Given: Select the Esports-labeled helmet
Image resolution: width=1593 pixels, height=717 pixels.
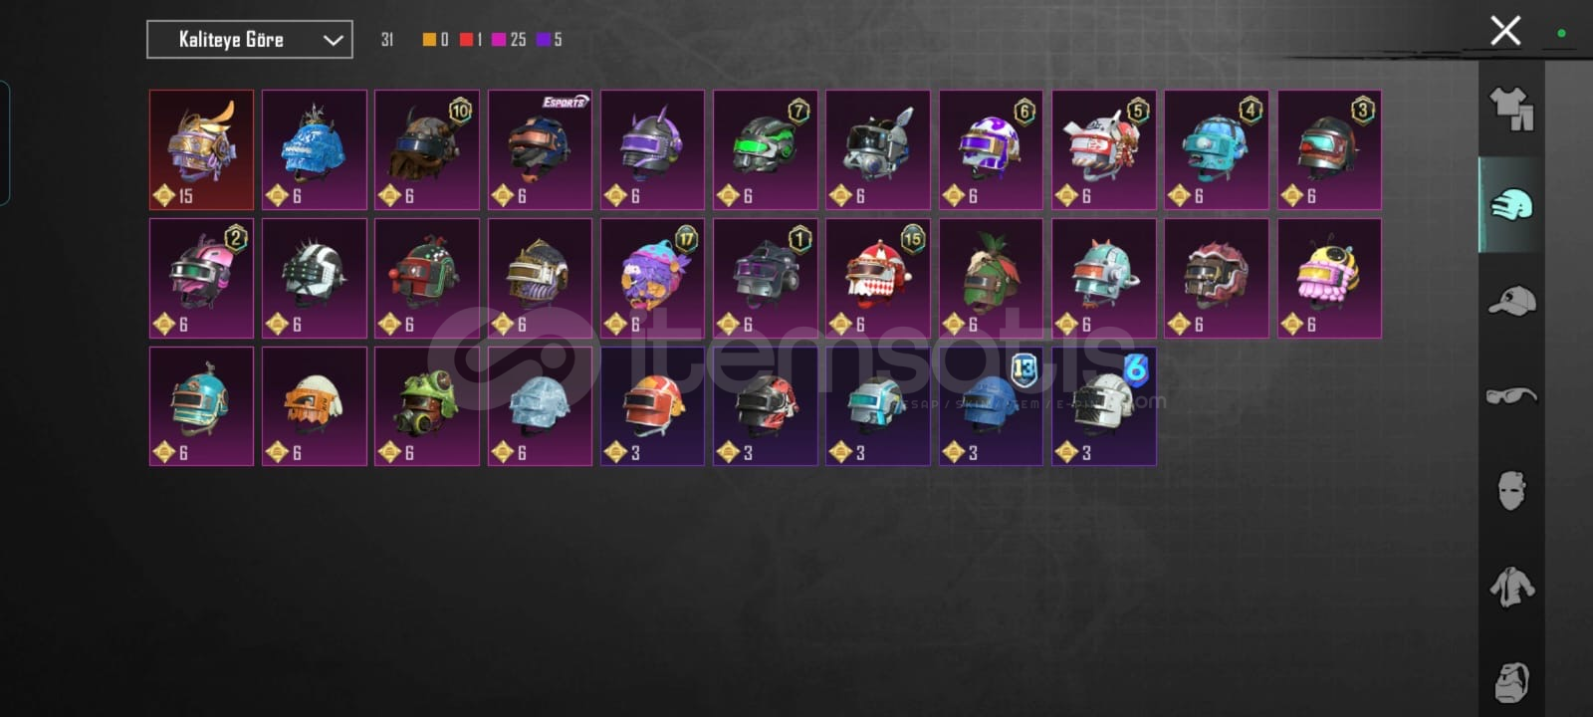Looking at the screenshot, I should click(x=540, y=149).
